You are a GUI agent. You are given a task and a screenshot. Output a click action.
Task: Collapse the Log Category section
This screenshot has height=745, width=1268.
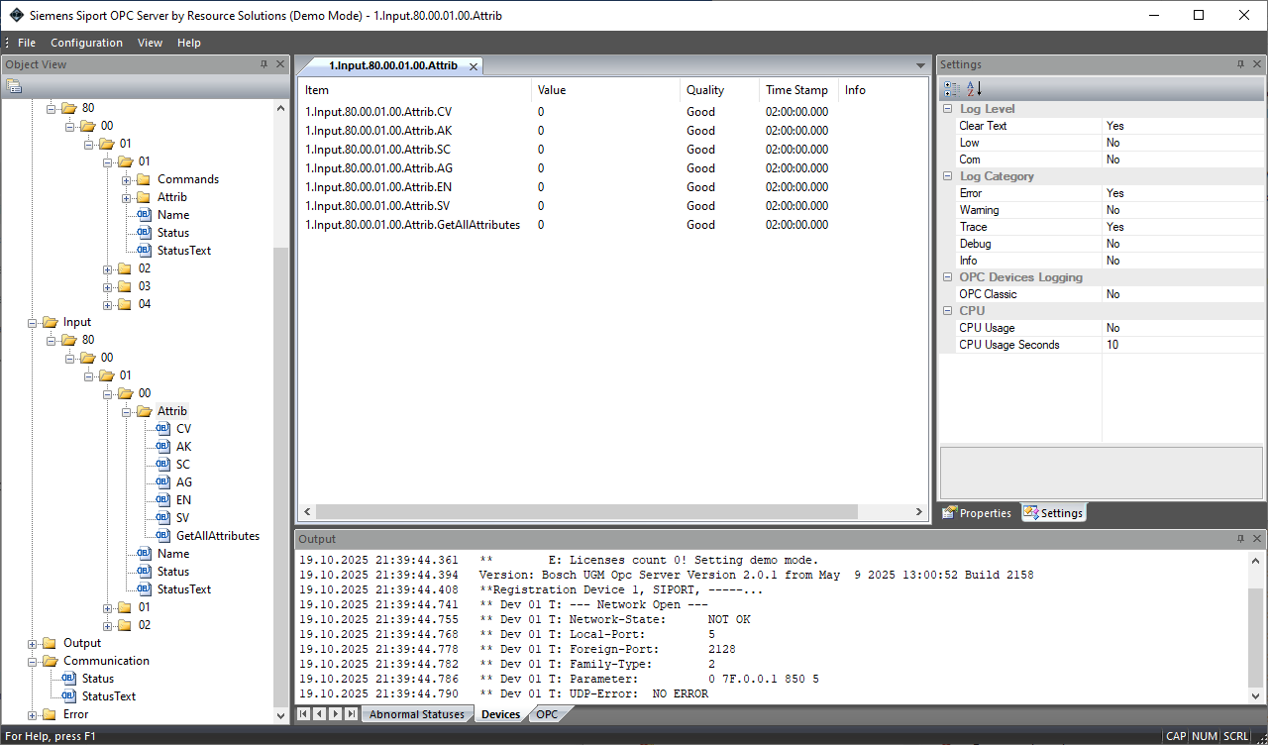click(x=948, y=176)
